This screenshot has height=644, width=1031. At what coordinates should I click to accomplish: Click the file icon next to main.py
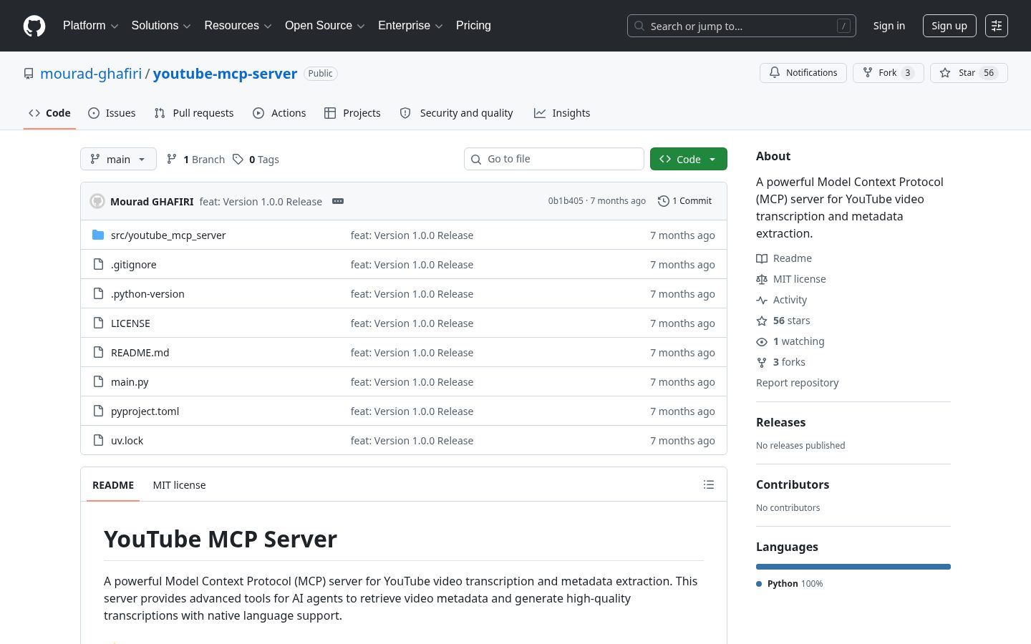pyautogui.click(x=98, y=381)
